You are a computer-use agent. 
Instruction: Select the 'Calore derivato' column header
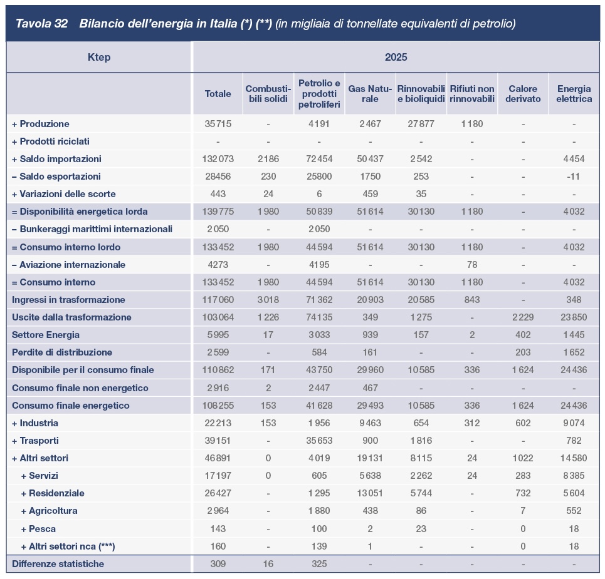coord(523,94)
